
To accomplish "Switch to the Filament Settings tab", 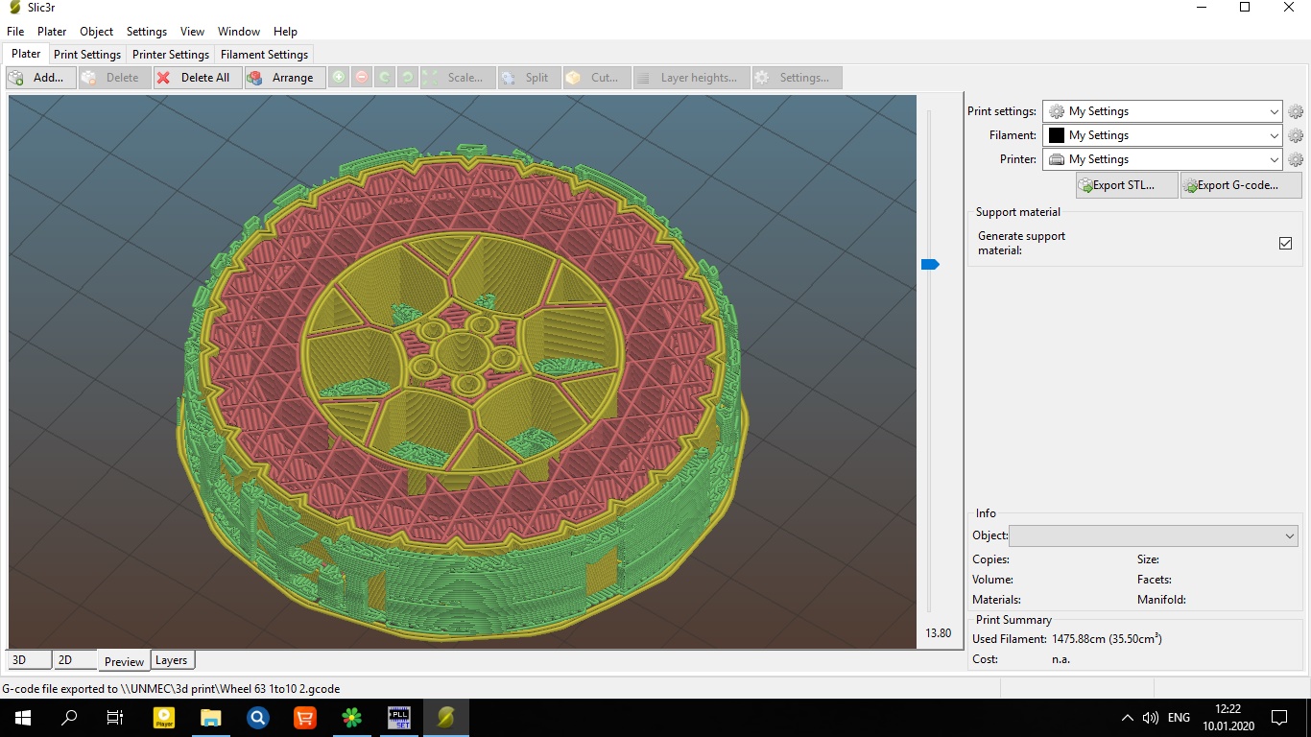I will click(264, 55).
